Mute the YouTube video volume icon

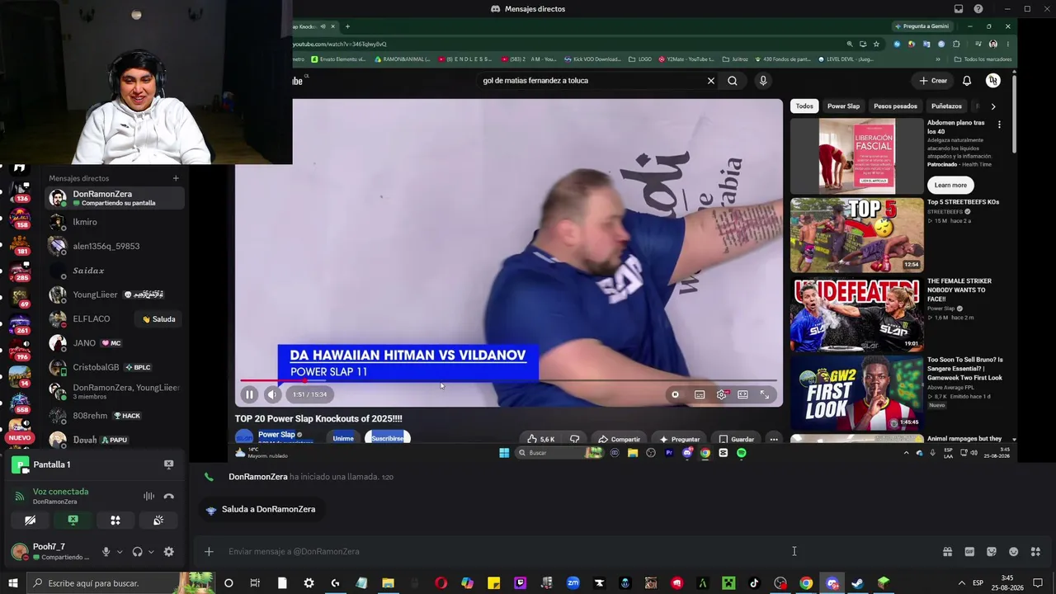pos(272,394)
